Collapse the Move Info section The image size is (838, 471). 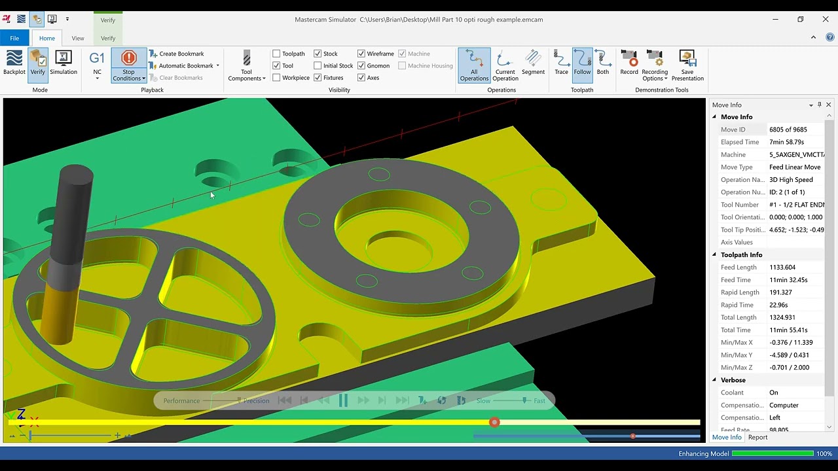pos(714,117)
